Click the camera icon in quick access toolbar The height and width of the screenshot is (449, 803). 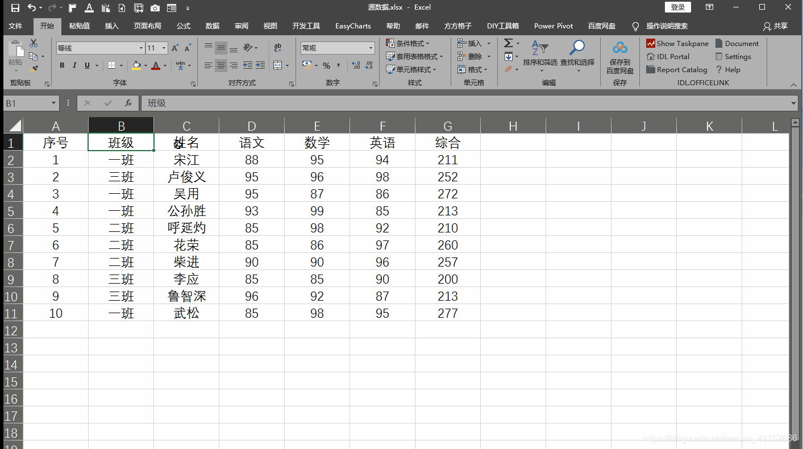(155, 8)
